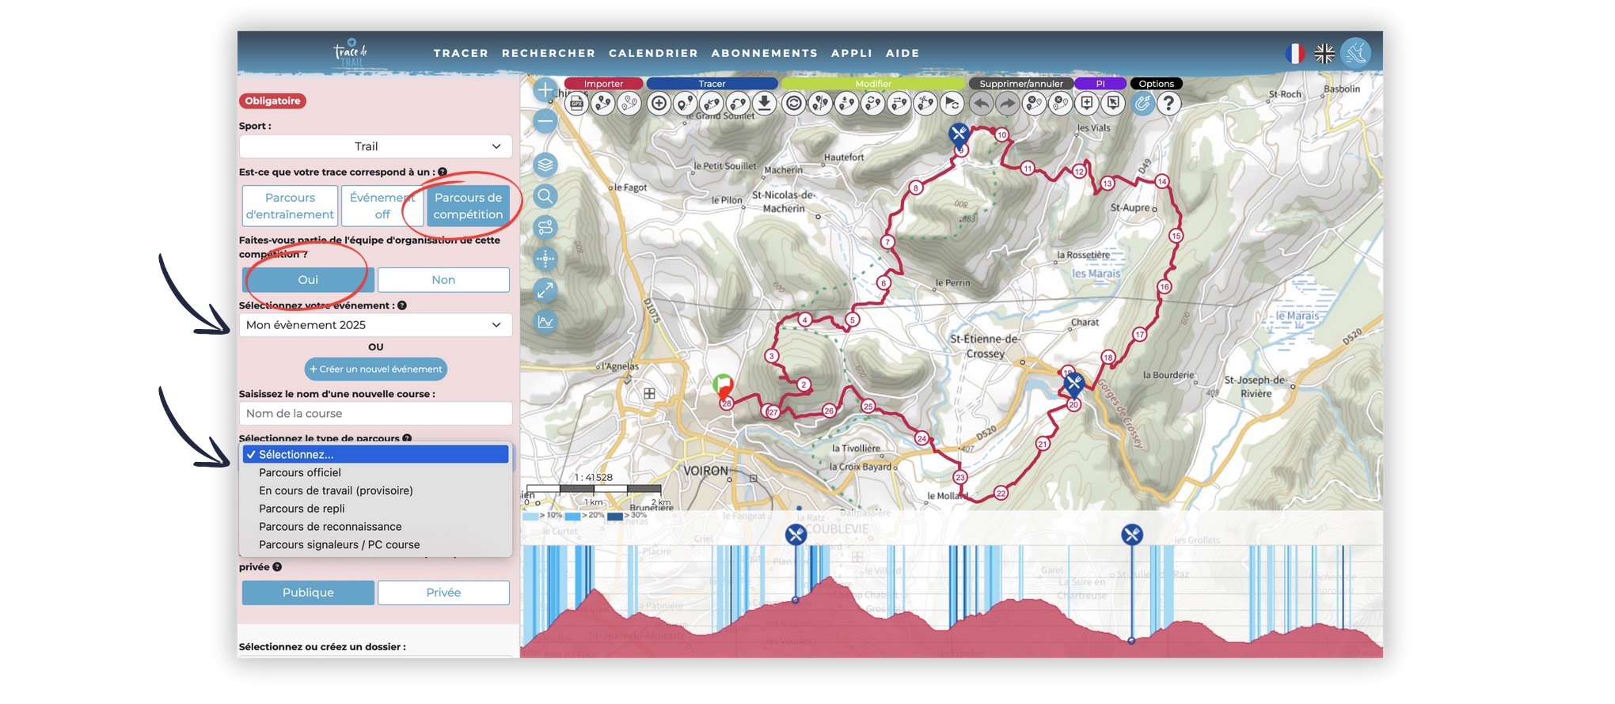Screen dimensions: 1615x704
Task: Zoom in on the map
Action: [x=545, y=90]
